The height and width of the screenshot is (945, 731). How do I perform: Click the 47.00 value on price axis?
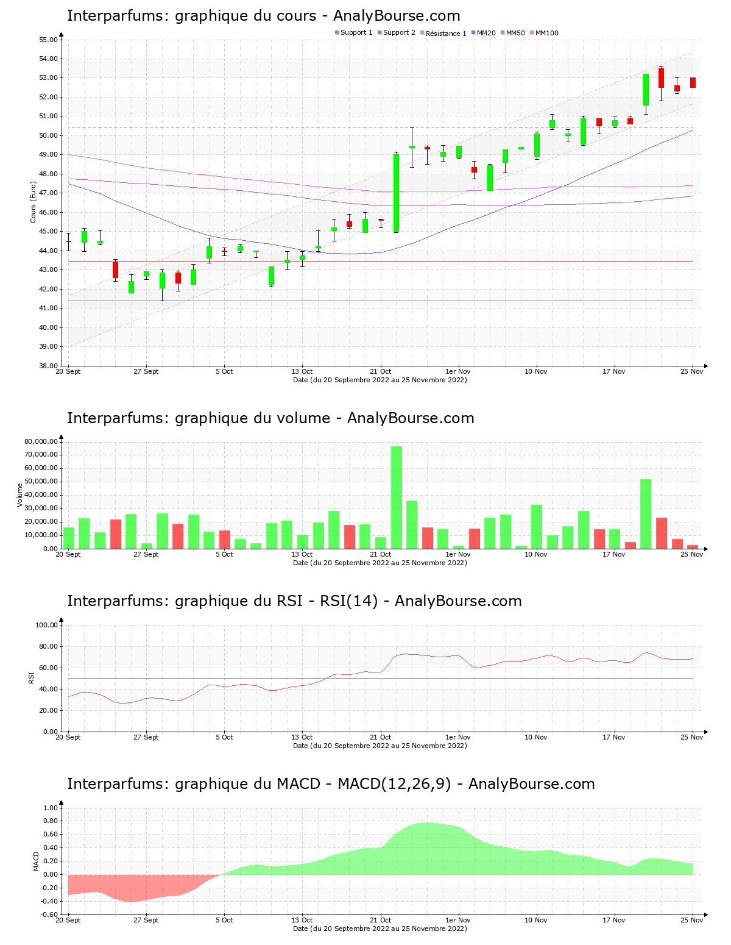click(x=48, y=193)
